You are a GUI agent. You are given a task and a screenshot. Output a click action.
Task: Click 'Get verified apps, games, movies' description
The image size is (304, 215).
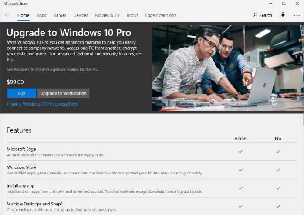pyautogui.click(x=105, y=173)
